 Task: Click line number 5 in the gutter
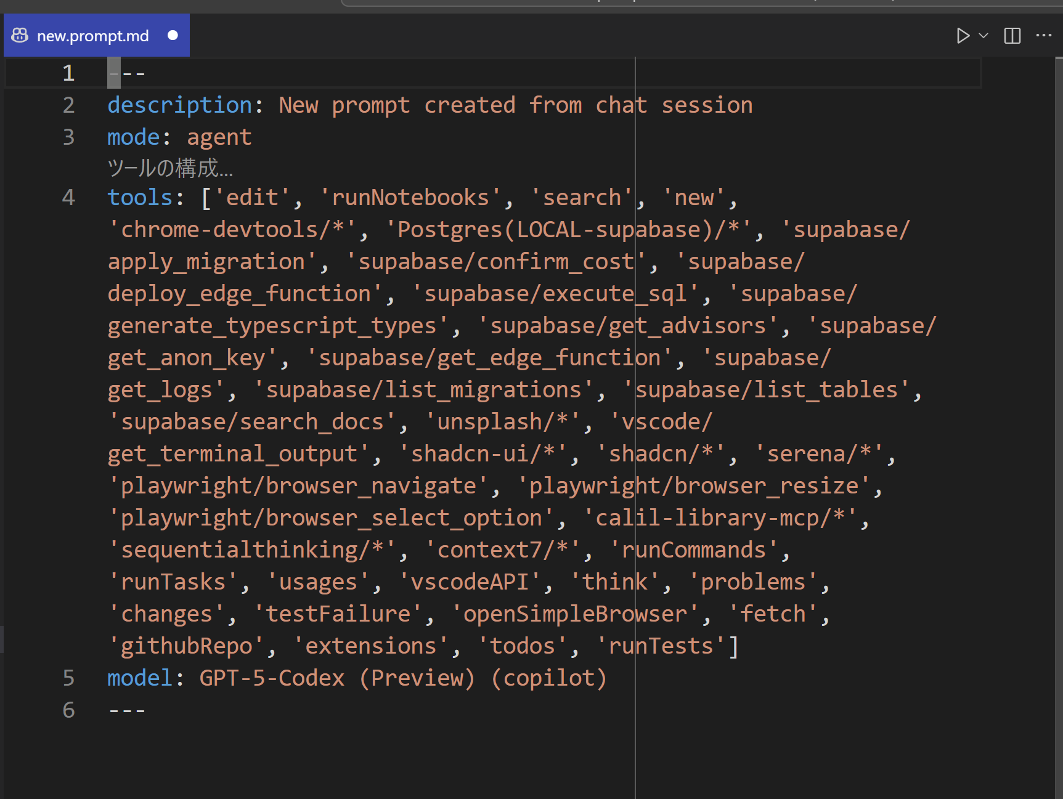point(68,678)
